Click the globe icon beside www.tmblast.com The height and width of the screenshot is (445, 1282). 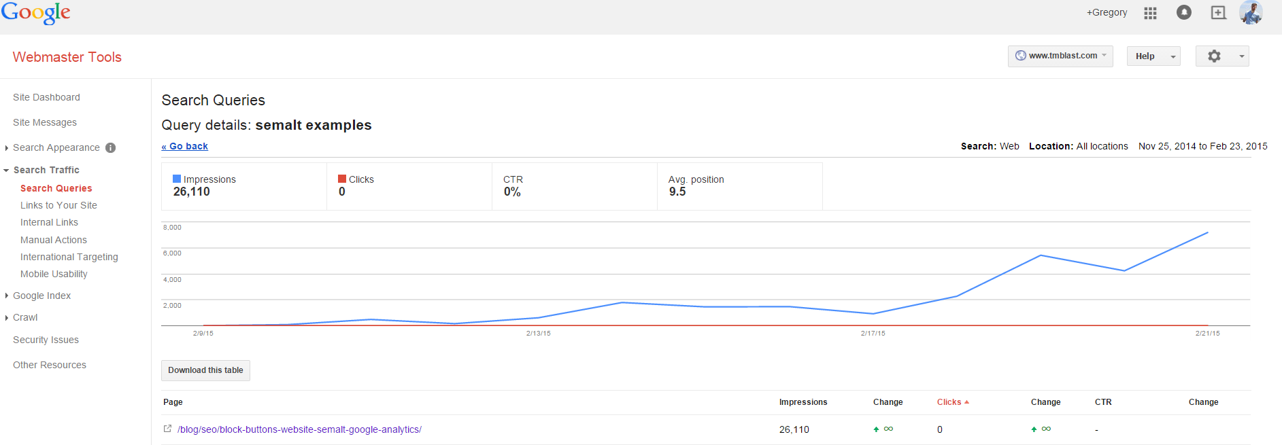(x=1020, y=56)
